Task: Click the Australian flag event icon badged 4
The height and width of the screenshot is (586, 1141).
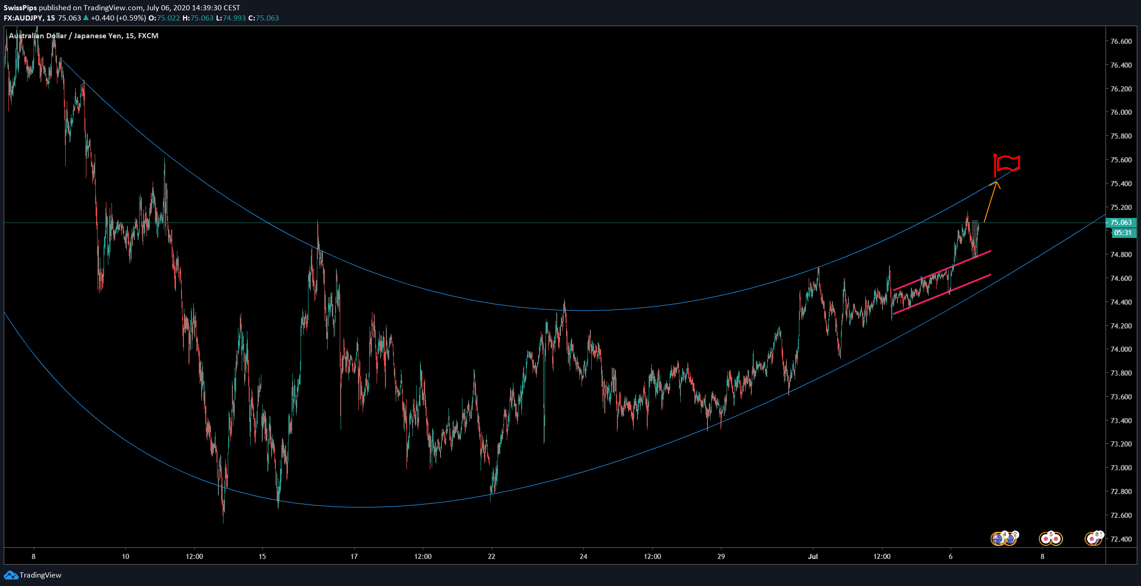Action: click(x=998, y=539)
